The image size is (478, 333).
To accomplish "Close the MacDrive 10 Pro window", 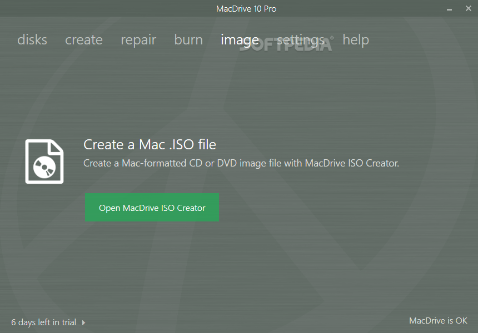I will [x=468, y=8].
